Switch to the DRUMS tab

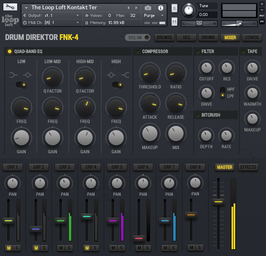pos(208,37)
